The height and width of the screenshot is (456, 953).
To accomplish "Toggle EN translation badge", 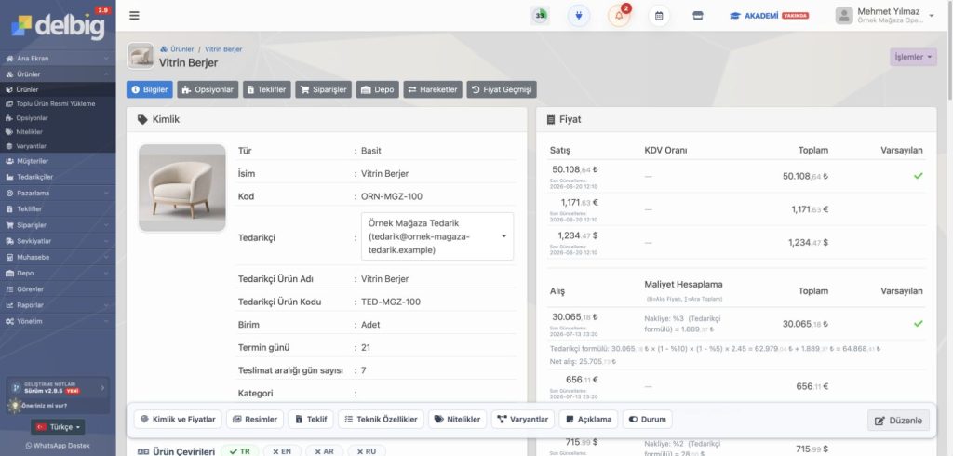I will coord(281,451).
